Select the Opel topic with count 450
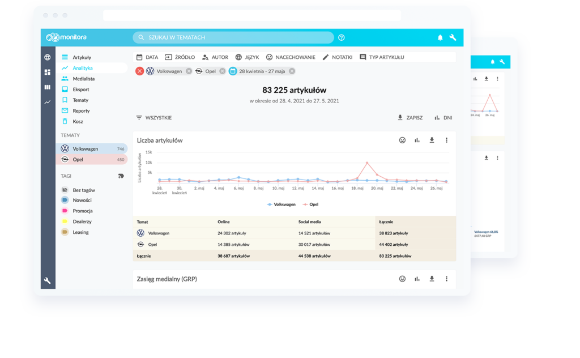This screenshot has height=358, width=580. 92,159
